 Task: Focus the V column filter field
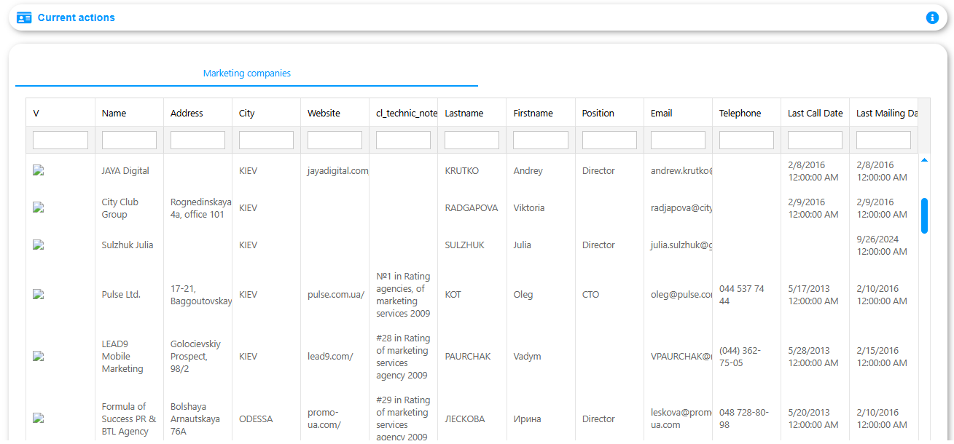point(60,140)
